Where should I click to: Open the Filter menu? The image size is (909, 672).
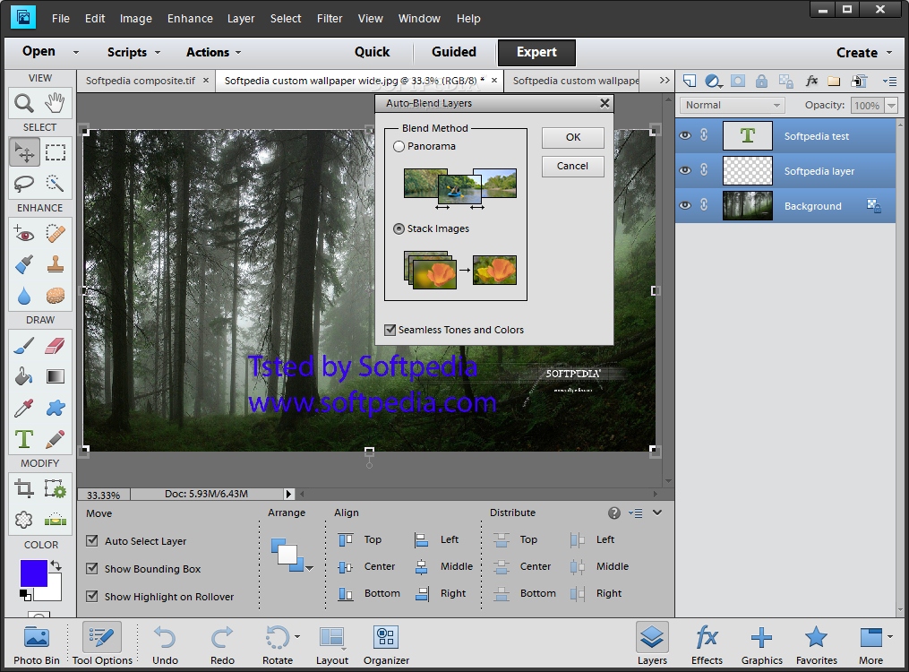[x=330, y=19]
